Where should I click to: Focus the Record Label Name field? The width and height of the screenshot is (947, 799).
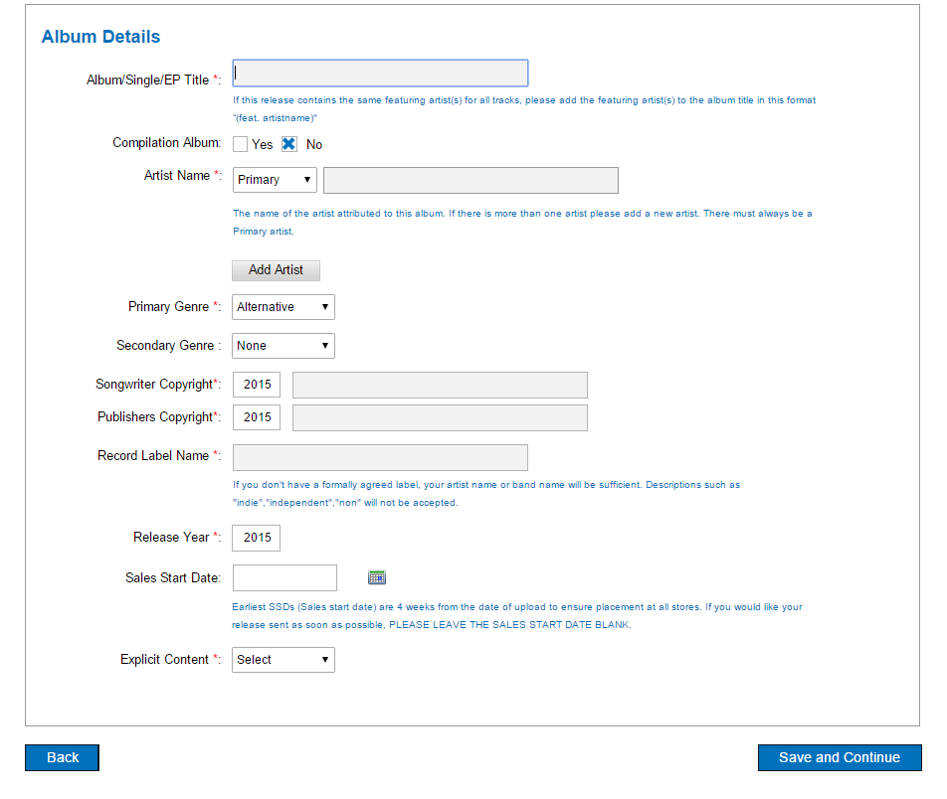pos(380,457)
